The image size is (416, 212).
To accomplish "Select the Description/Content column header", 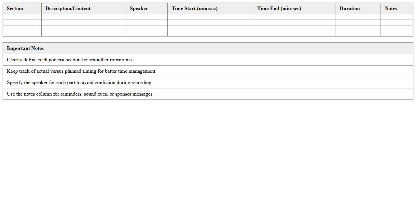I will coord(68,8).
